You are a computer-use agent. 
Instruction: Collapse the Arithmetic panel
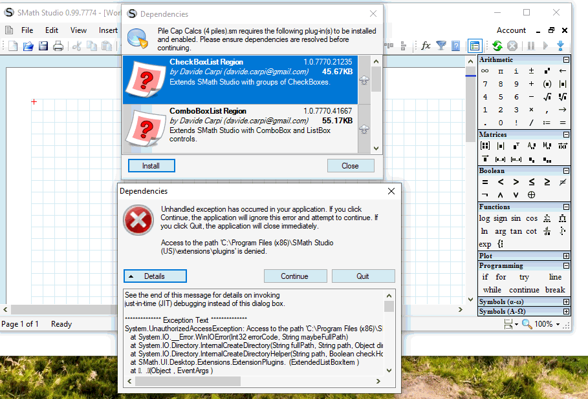[x=565, y=60]
